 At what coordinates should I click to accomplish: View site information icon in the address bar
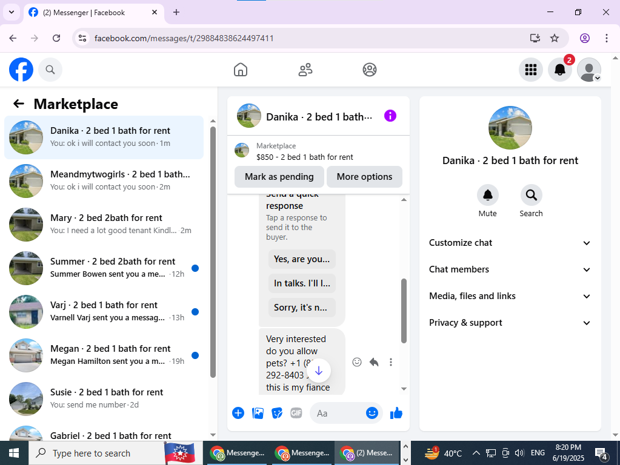(82, 38)
